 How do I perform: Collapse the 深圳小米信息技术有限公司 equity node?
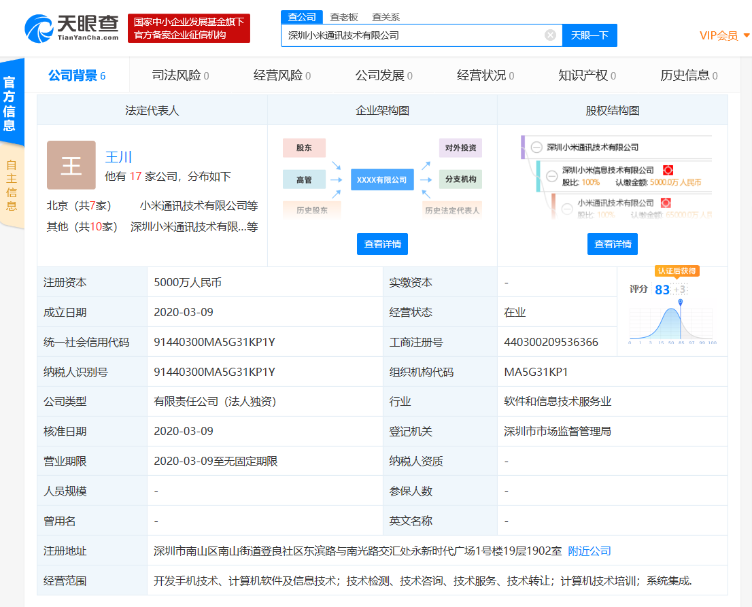pos(552,171)
